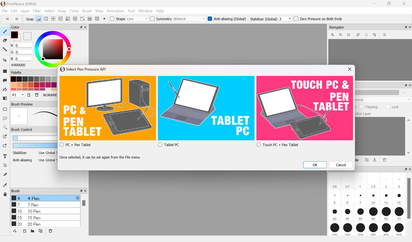This screenshot has width=412, height=242.
Task: Click the PC & Pen Tablet orange image
Action: click(x=108, y=108)
